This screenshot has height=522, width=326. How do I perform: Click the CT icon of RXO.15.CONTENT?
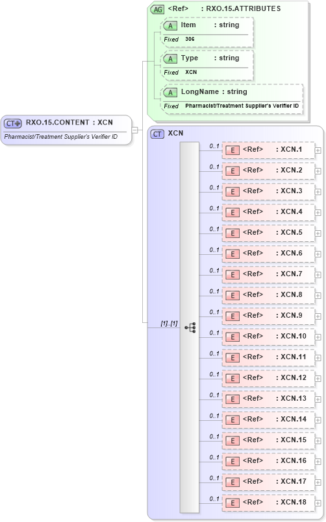pyautogui.click(x=13, y=123)
